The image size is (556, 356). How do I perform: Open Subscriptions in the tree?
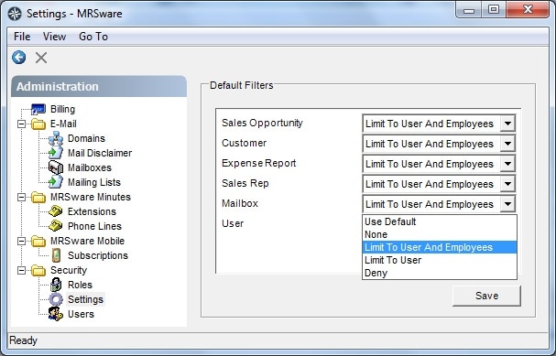click(x=98, y=255)
